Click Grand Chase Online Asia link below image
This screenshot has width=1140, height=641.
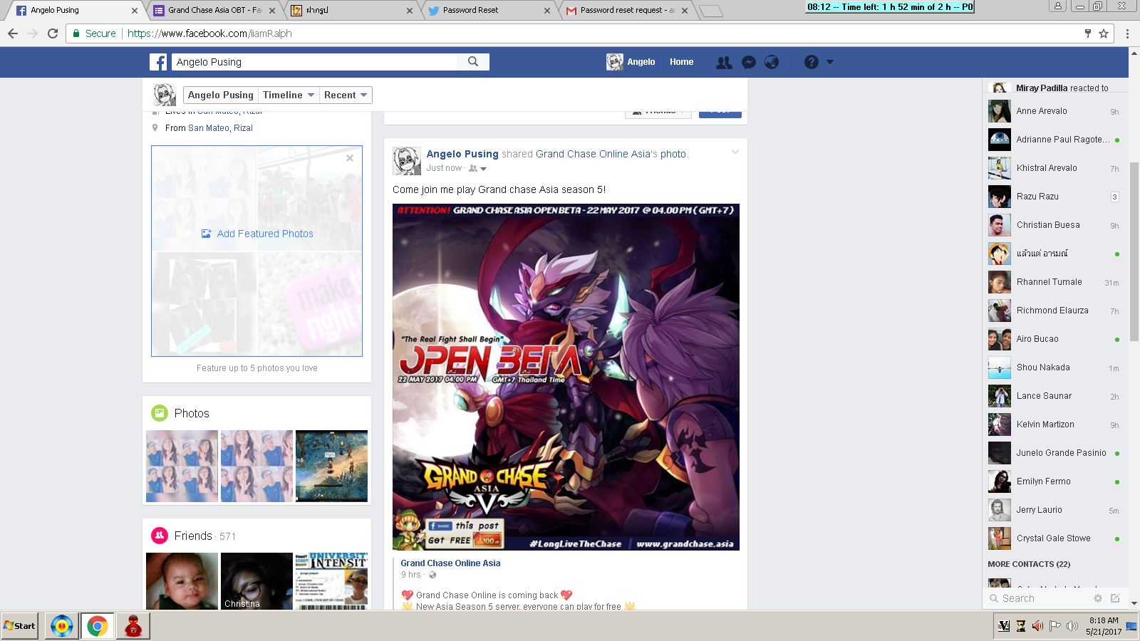(x=450, y=563)
